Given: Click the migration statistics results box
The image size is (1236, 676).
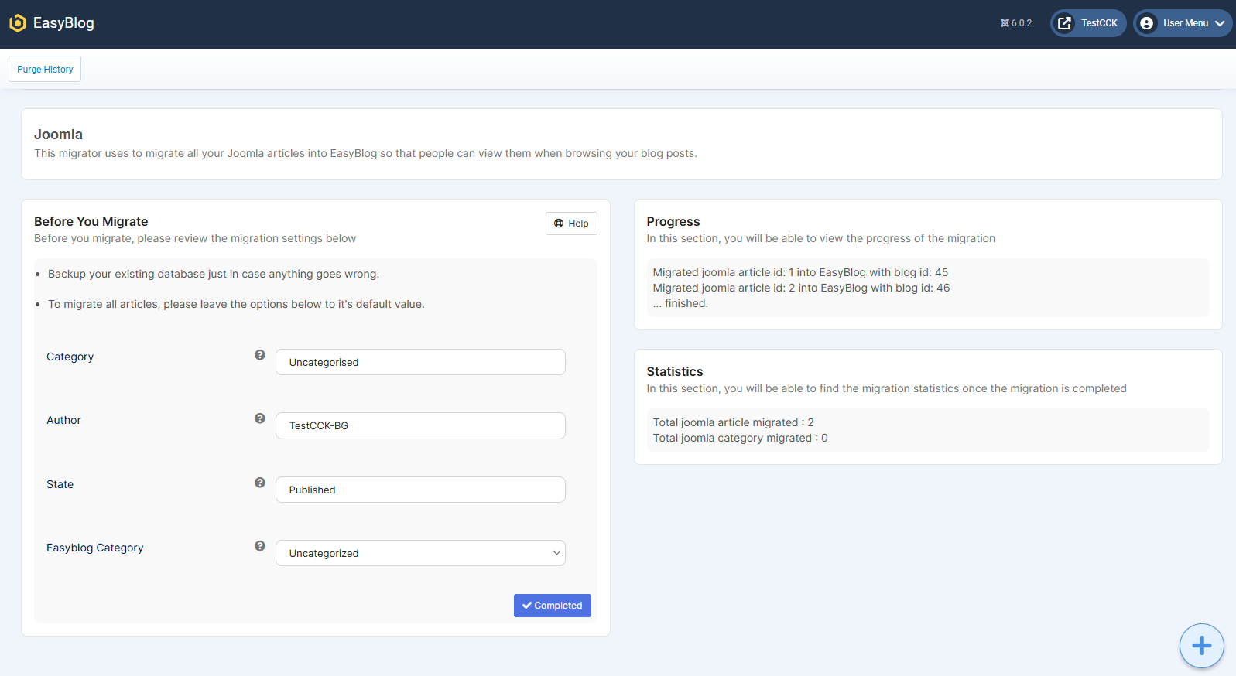Looking at the screenshot, I should tap(927, 430).
